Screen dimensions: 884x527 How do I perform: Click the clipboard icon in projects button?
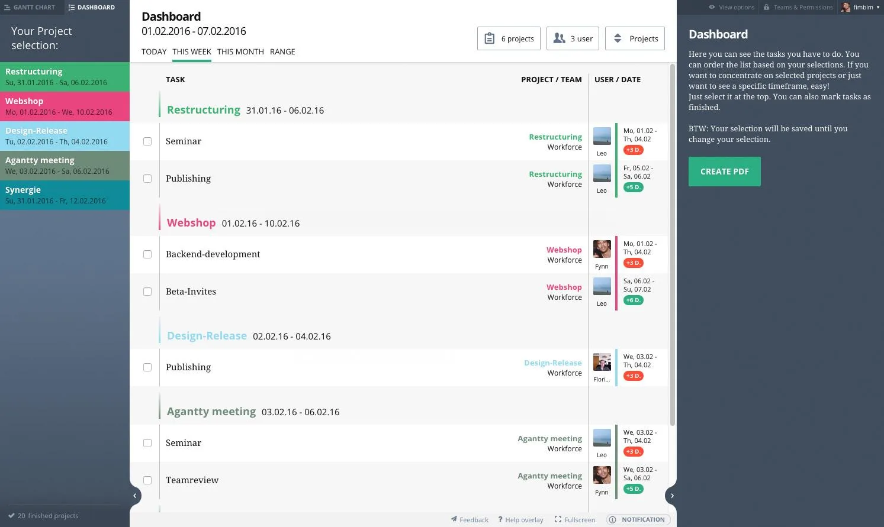(490, 38)
